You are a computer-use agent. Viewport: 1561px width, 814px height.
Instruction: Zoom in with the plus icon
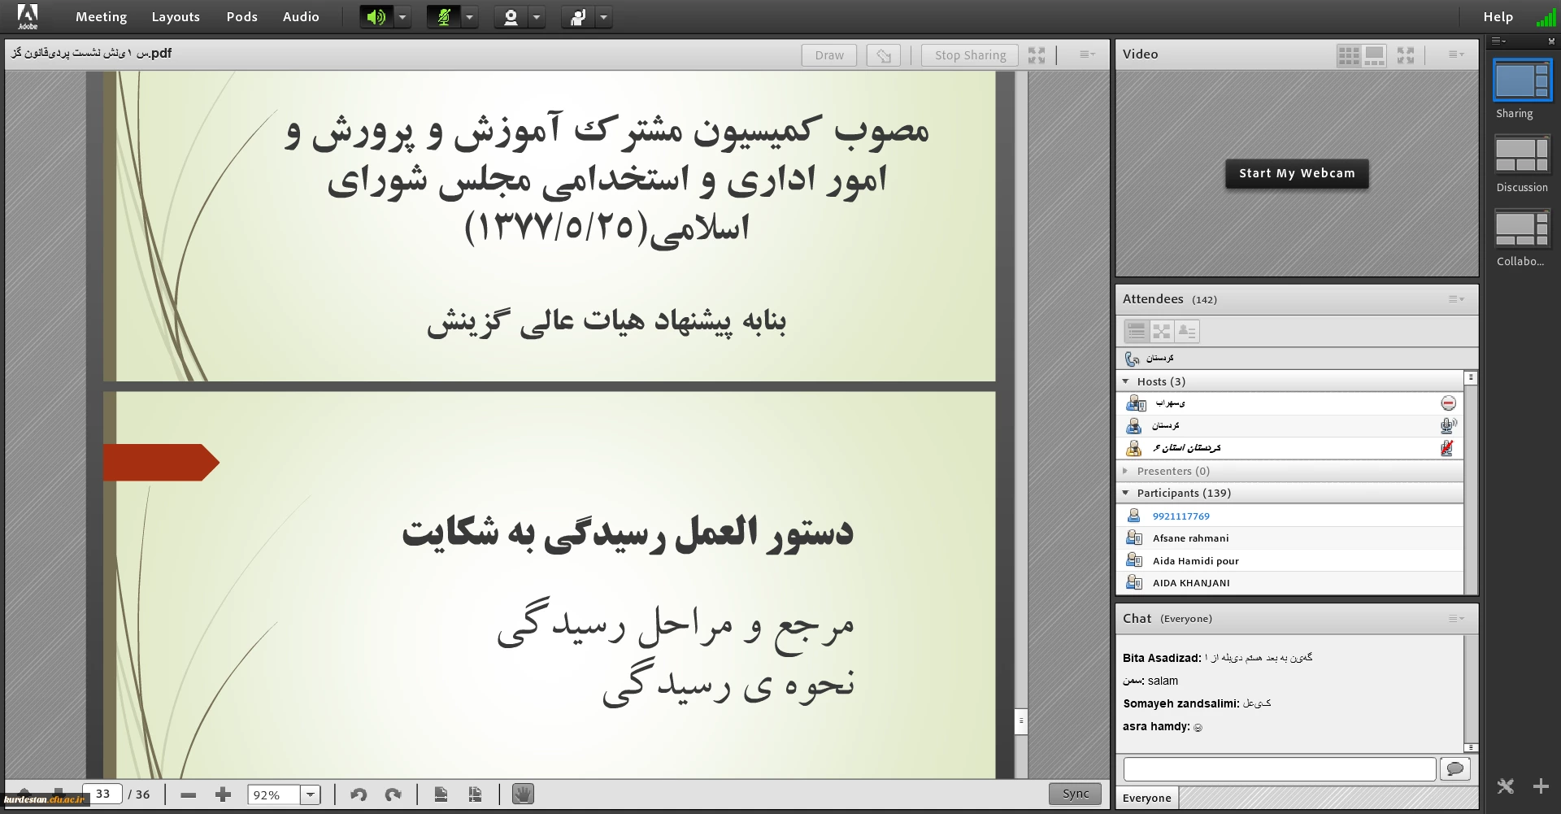[223, 794]
